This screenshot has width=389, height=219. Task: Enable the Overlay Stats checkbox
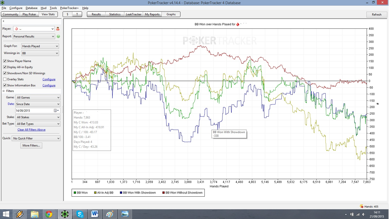pos(5,79)
